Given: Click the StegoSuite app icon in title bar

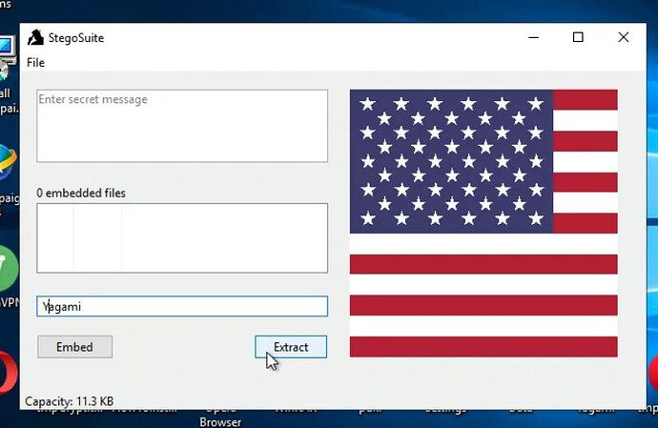Looking at the screenshot, I should 35,38.
